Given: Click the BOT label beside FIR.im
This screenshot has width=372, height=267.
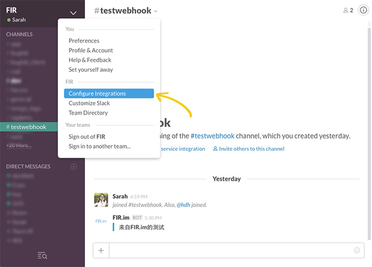Looking at the screenshot, I should click(x=137, y=218).
